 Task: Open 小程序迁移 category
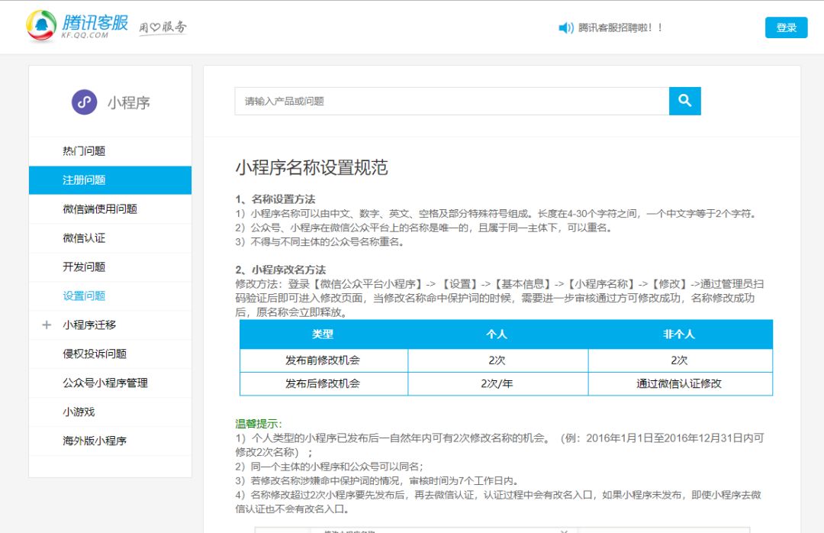tap(89, 325)
